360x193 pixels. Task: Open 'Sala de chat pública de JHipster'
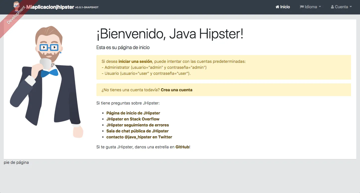tap(137, 131)
